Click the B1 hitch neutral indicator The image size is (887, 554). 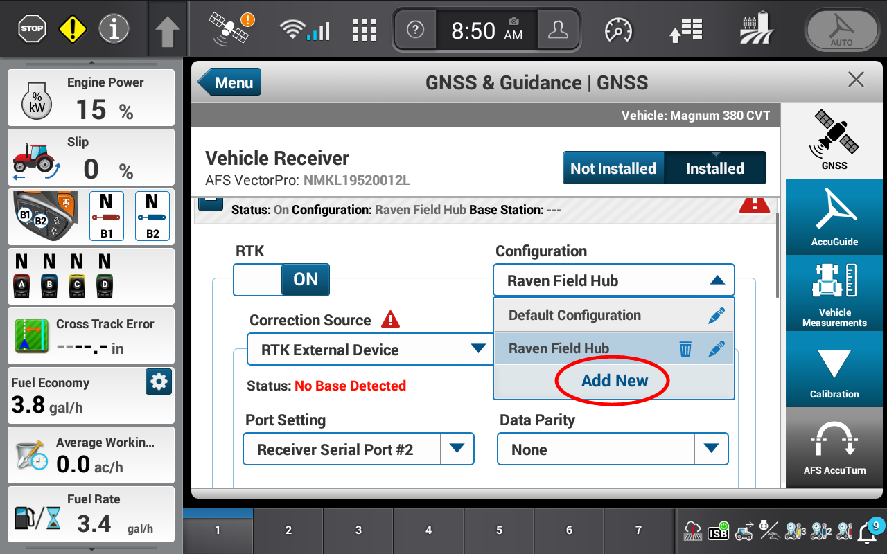pyautogui.click(x=106, y=216)
